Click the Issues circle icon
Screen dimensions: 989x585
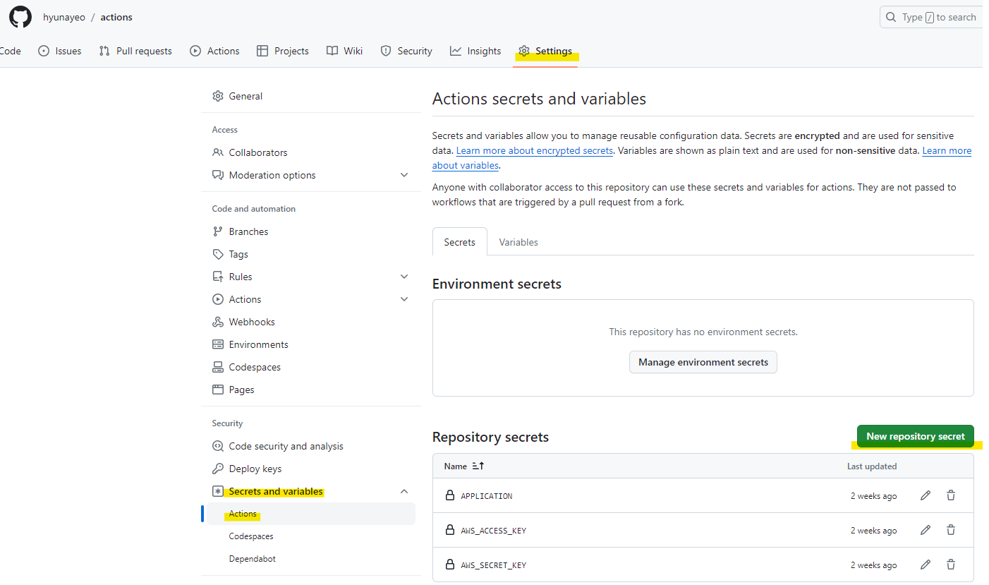(x=44, y=51)
